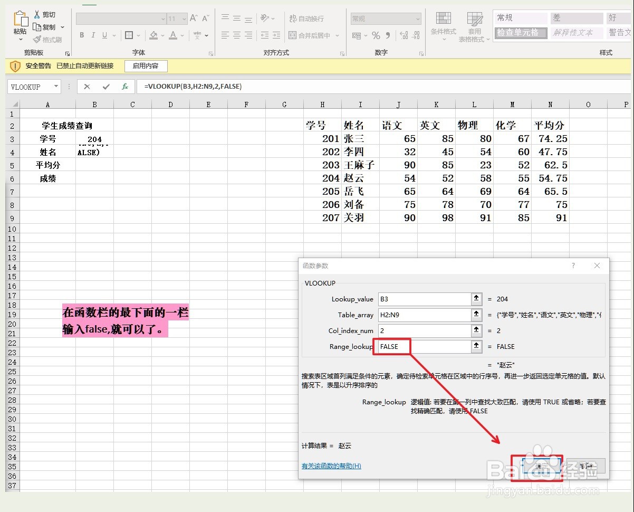The width and height of the screenshot is (634, 512).
Task: Open the Paste options dropdown arrow
Action: click(x=21, y=39)
